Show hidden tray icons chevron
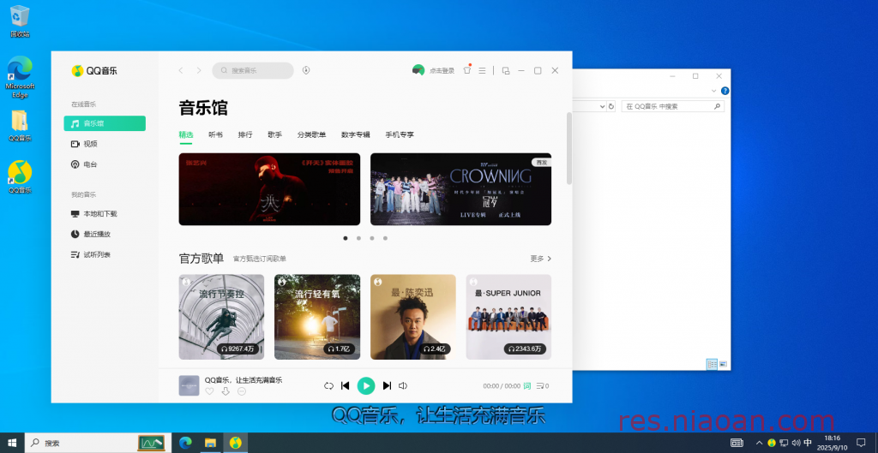 (x=760, y=443)
